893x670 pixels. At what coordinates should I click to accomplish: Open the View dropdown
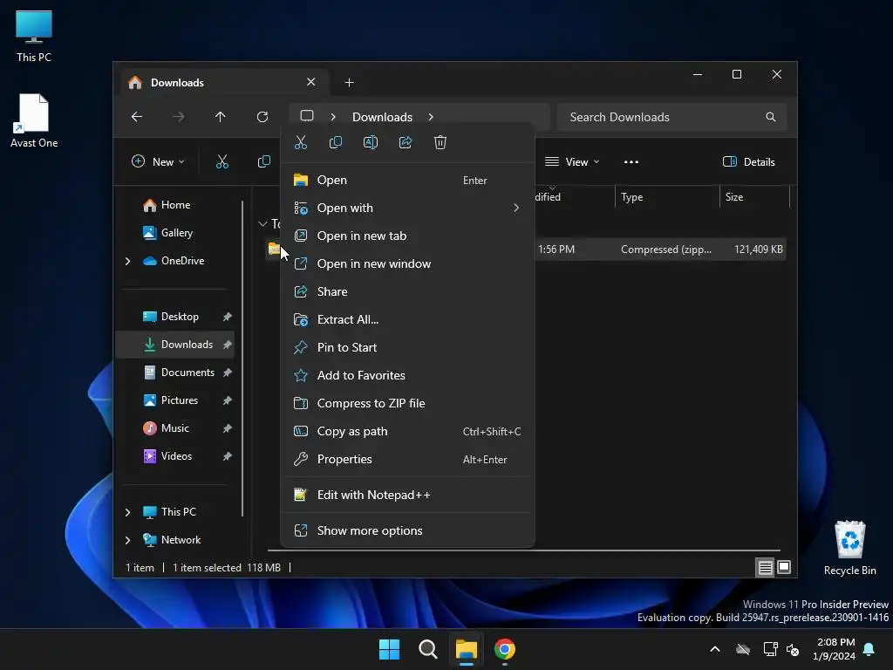[x=572, y=161]
